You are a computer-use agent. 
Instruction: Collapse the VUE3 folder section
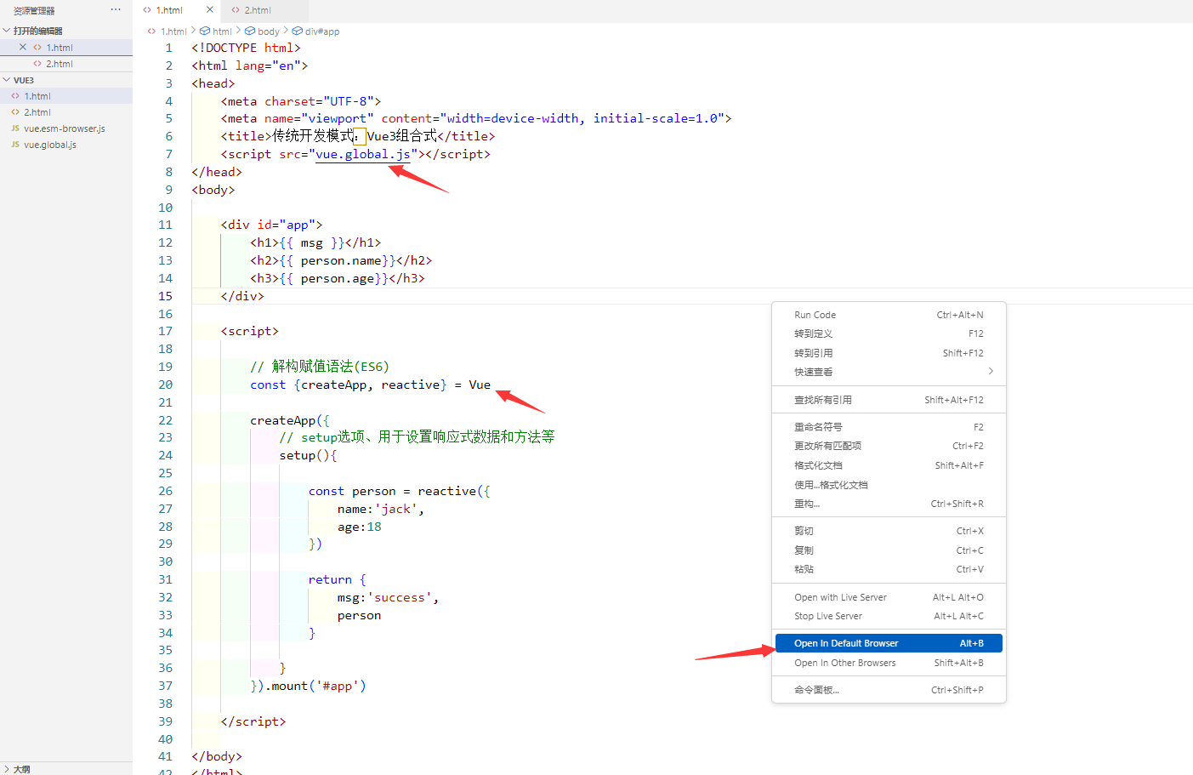tap(7, 80)
